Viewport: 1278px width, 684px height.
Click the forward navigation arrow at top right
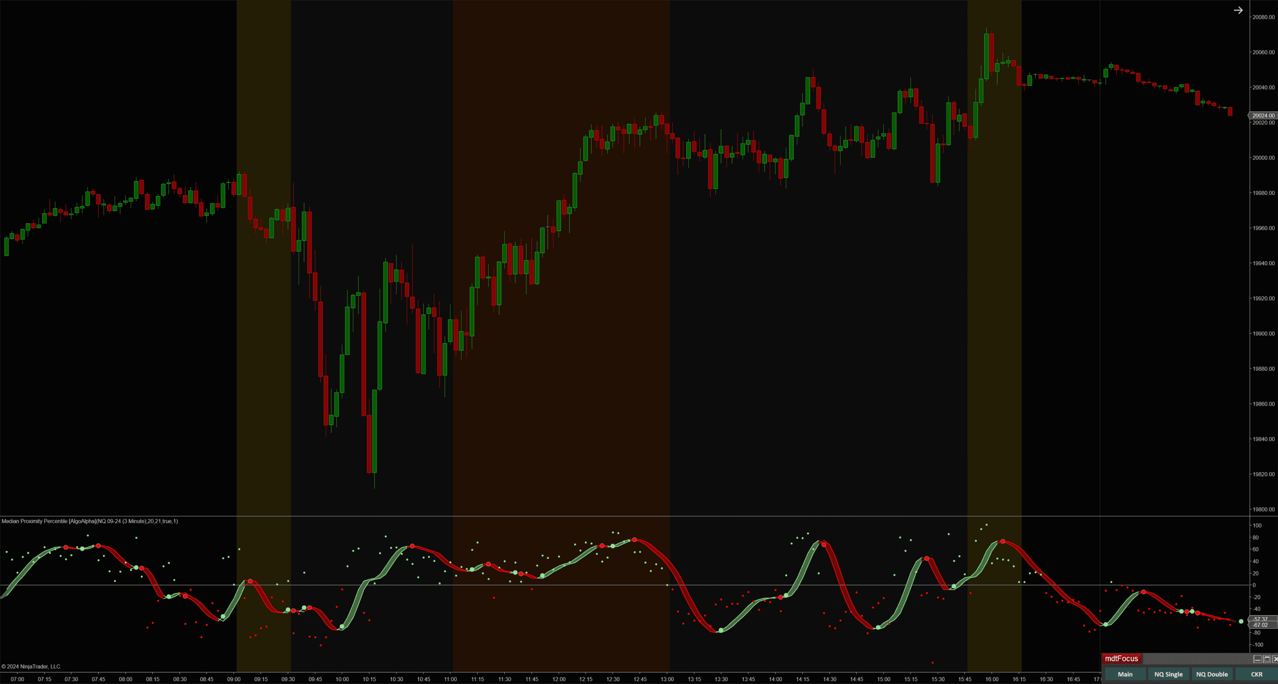click(1237, 10)
